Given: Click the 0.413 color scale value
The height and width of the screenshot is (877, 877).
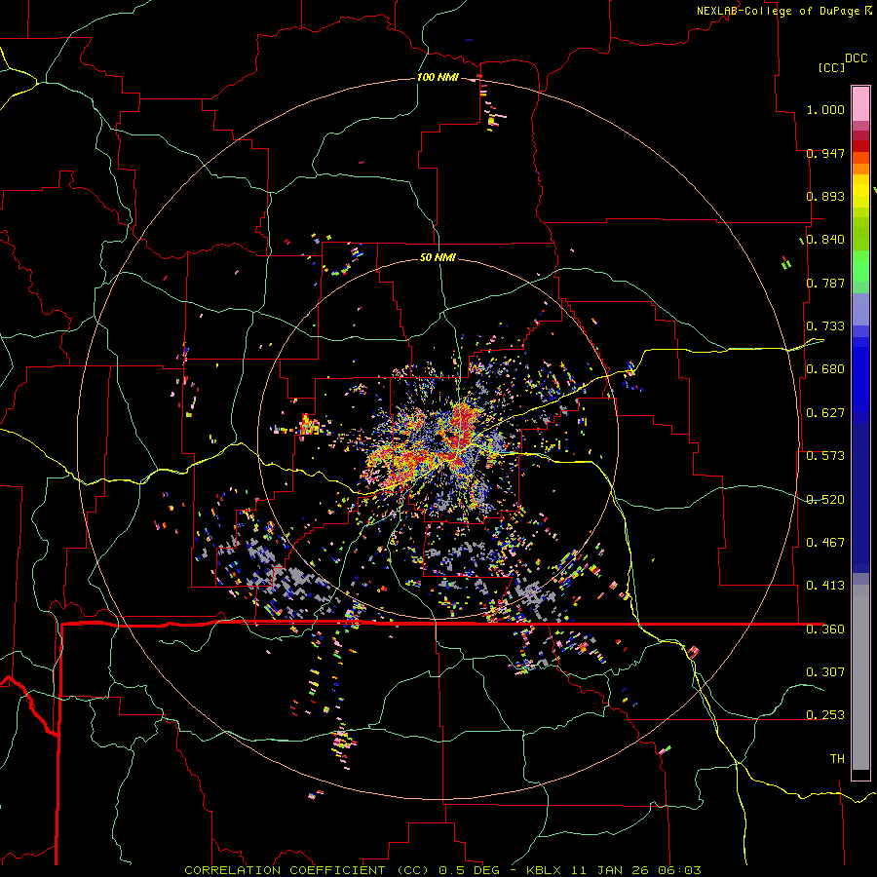Looking at the screenshot, I should pos(825,585).
